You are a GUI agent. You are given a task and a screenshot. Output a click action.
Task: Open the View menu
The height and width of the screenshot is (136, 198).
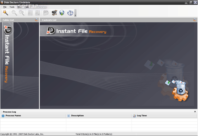19,7
